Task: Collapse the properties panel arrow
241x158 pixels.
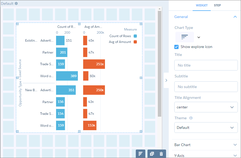Action: coord(166,80)
